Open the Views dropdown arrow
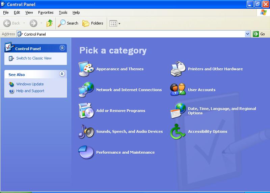The image size is (270, 193). (119, 24)
